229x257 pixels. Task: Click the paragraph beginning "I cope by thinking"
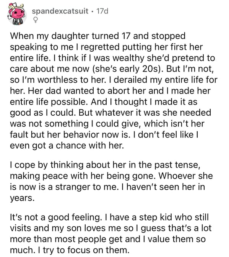111,181
